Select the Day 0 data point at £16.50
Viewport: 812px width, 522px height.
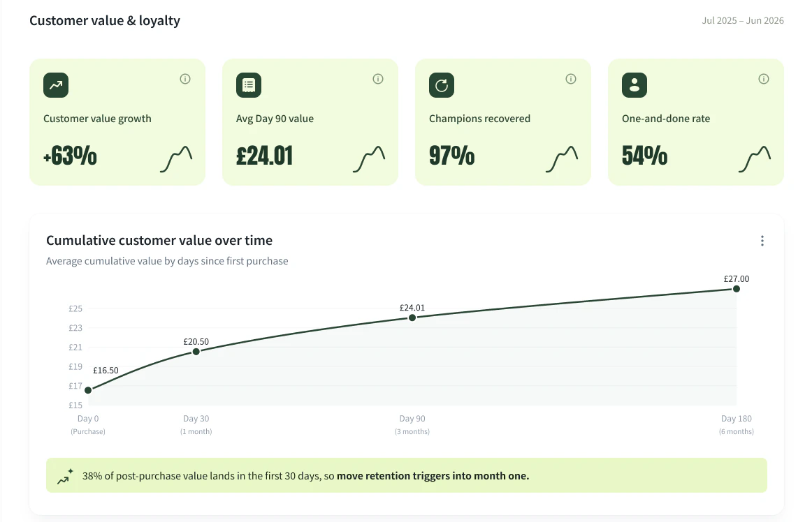[x=88, y=390]
